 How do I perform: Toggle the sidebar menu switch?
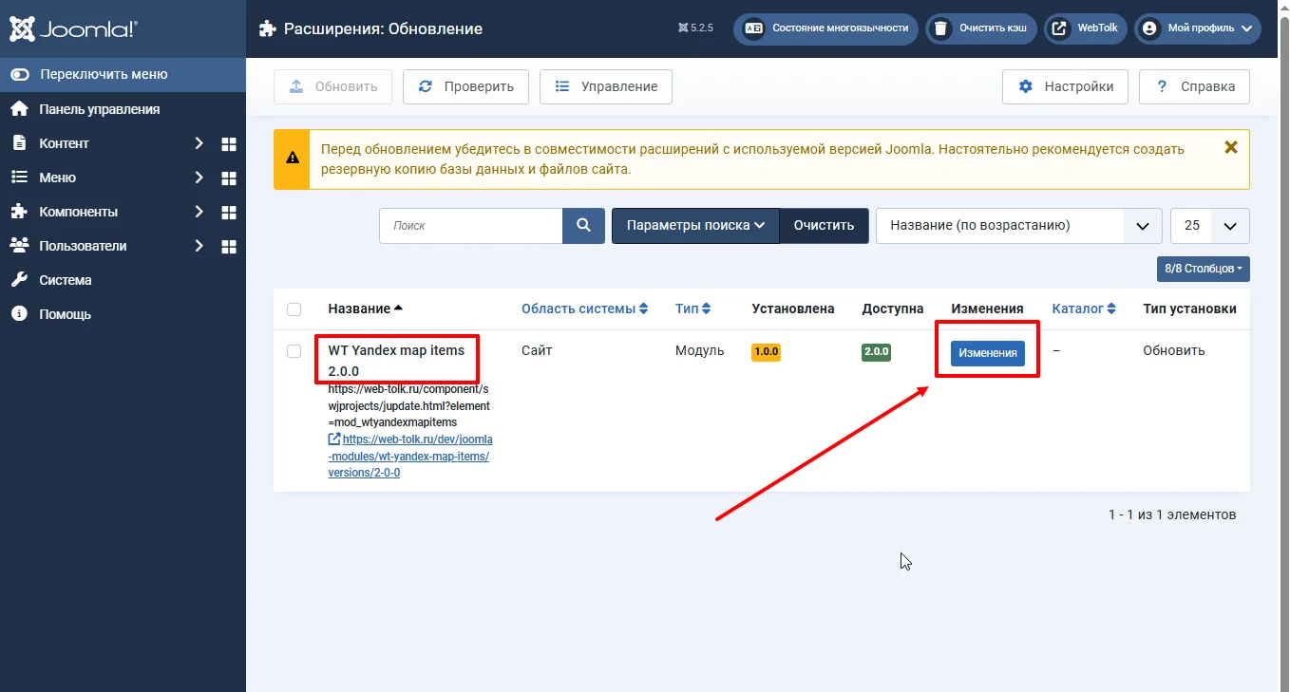coord(19,74)
